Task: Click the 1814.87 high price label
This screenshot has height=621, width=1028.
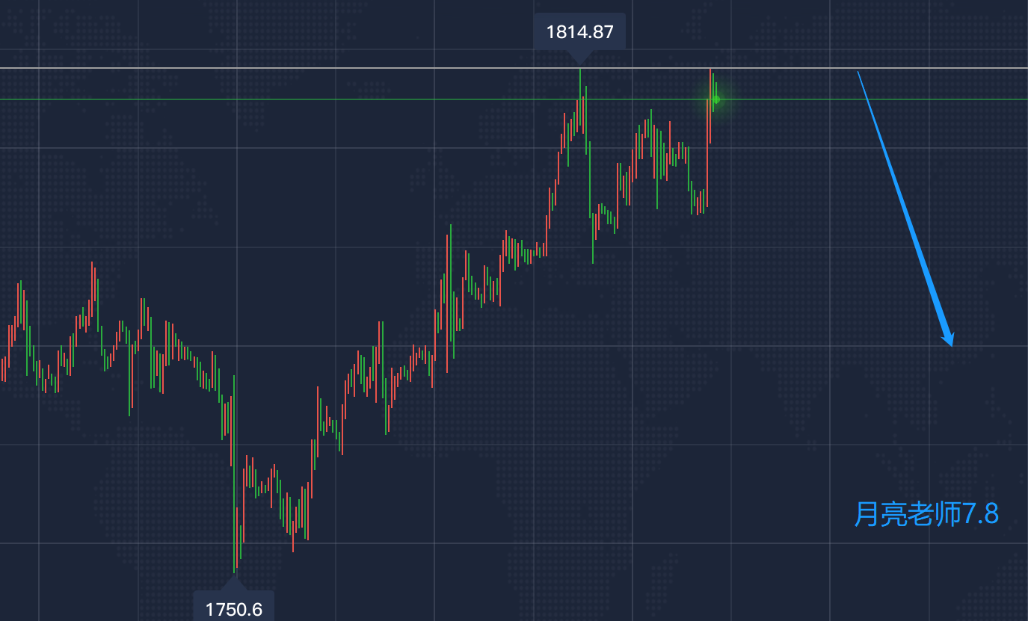Action: click(579, 32)
